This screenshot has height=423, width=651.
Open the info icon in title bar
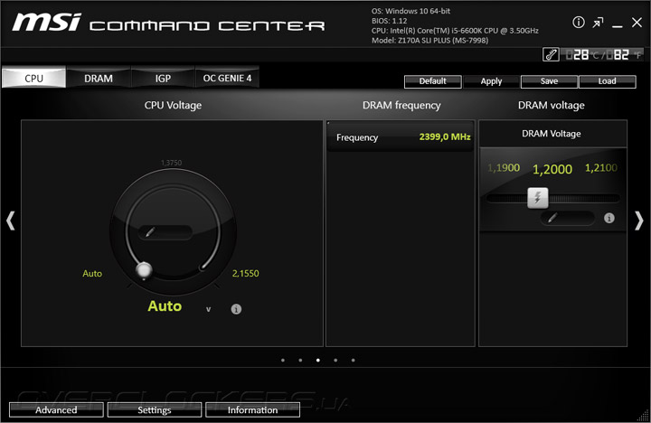point(579,23)
